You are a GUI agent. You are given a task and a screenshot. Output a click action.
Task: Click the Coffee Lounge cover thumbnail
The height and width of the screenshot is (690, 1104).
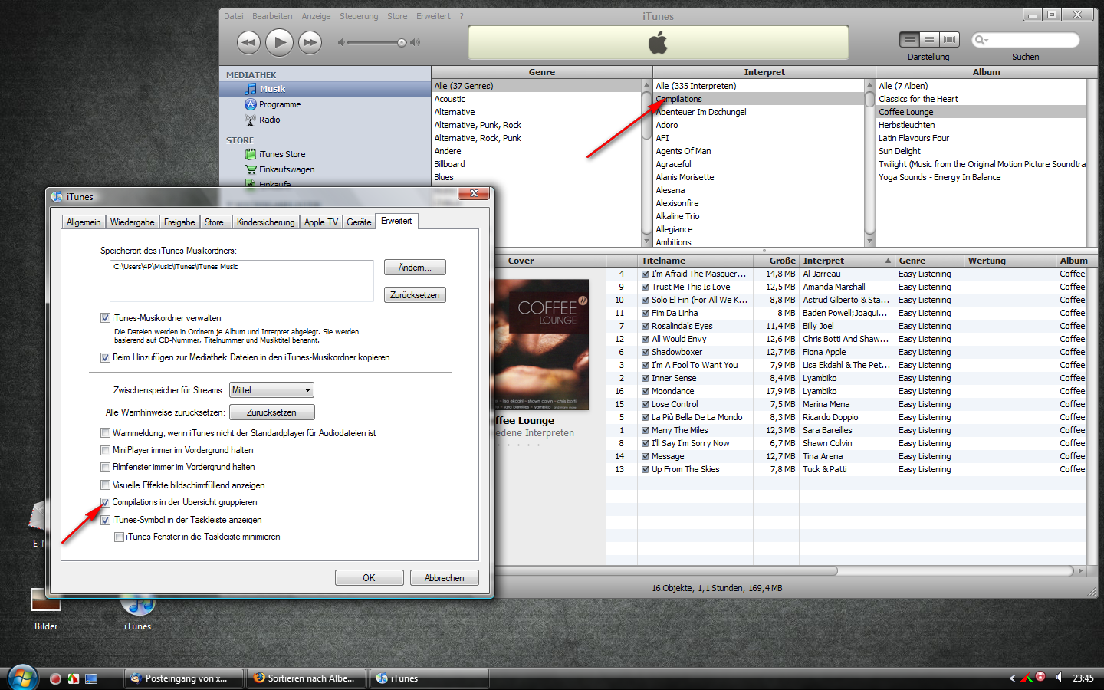click(x=542, y=345)
